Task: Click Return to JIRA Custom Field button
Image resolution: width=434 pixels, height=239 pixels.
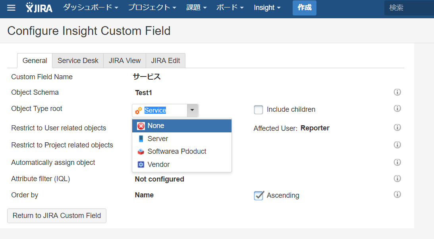Action: coord(57,216)
